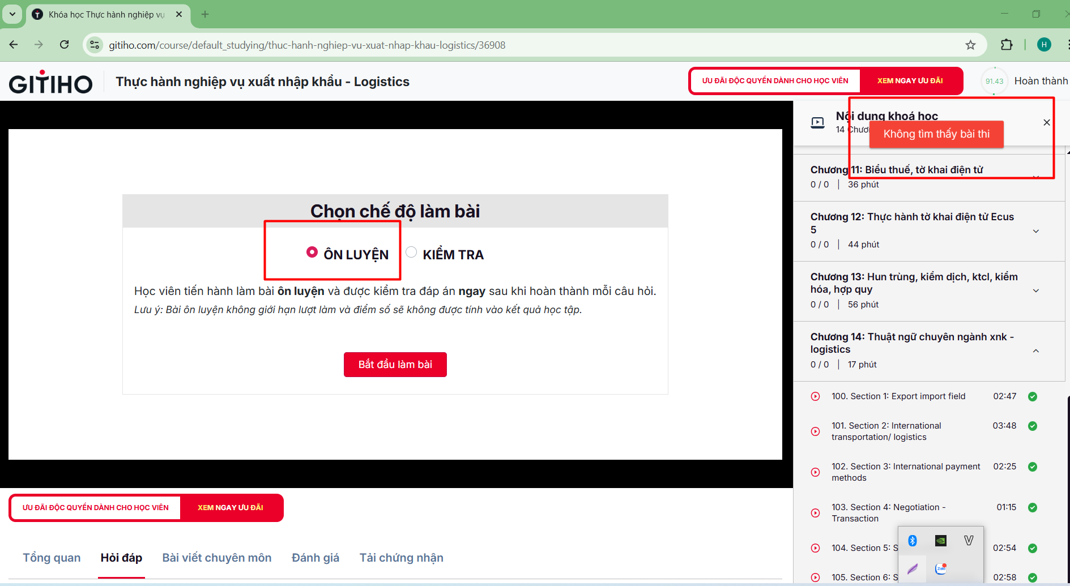Click the Không tìm thấy bài thi notification

(x=936, y=134)
